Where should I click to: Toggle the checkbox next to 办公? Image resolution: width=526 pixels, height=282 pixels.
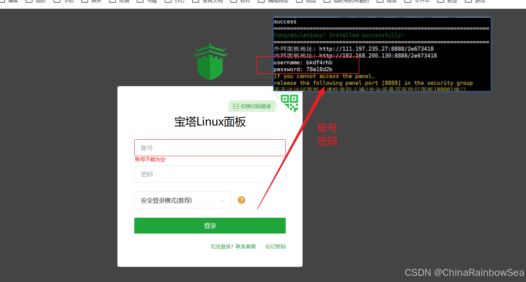click(168, 2)
